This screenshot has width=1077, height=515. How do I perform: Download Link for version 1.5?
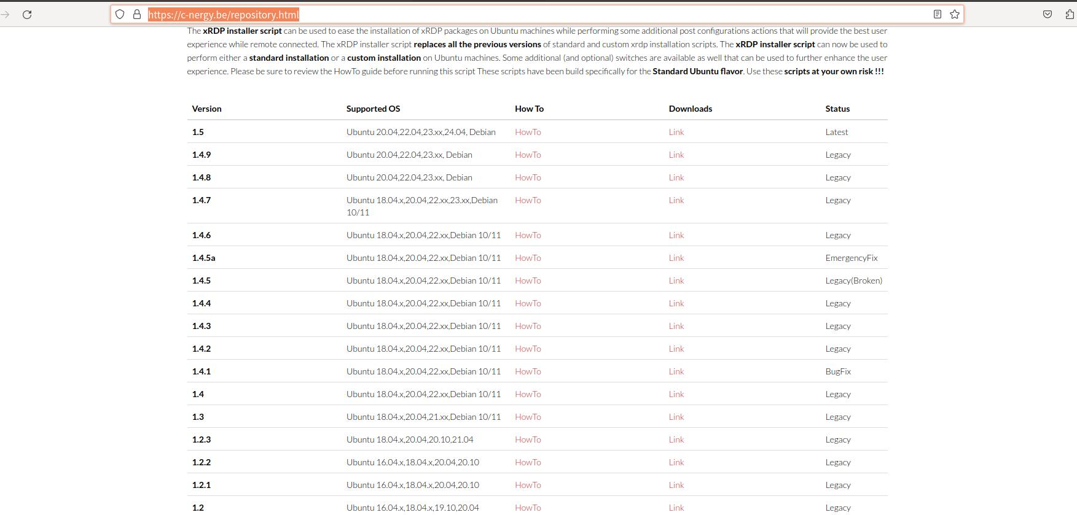point(676,132)
